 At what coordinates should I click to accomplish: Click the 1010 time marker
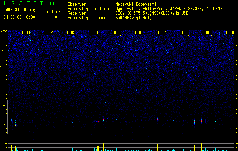tap(230, 32)
